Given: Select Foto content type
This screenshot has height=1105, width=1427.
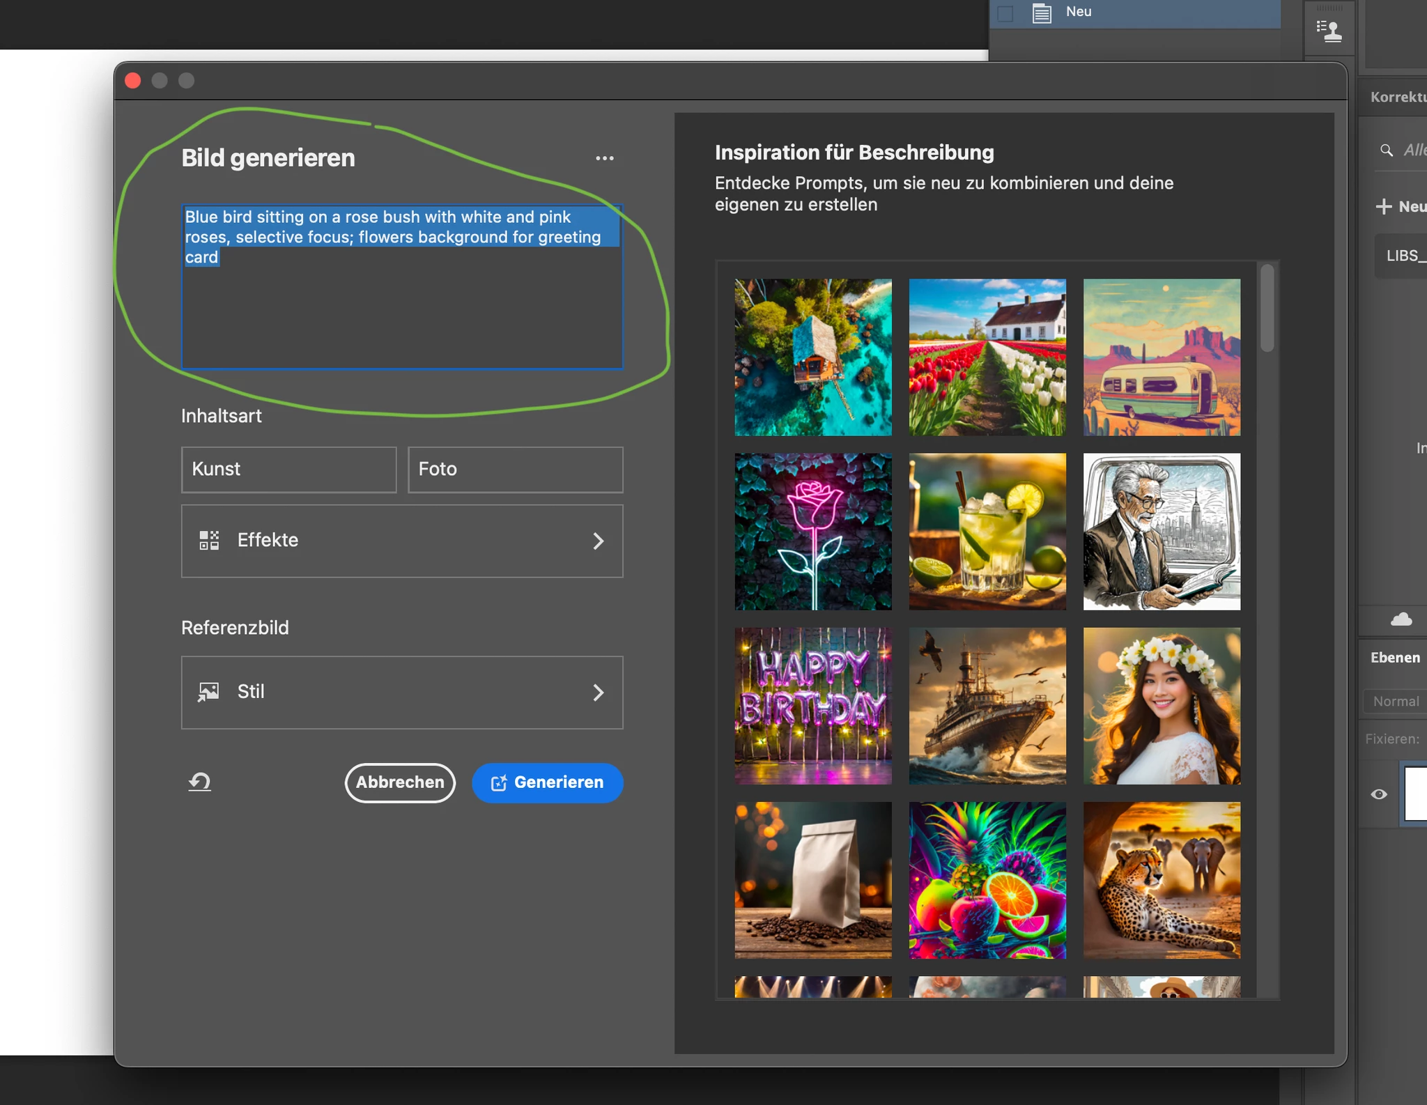Looking at the screenshot, I should tap(515, 470).
